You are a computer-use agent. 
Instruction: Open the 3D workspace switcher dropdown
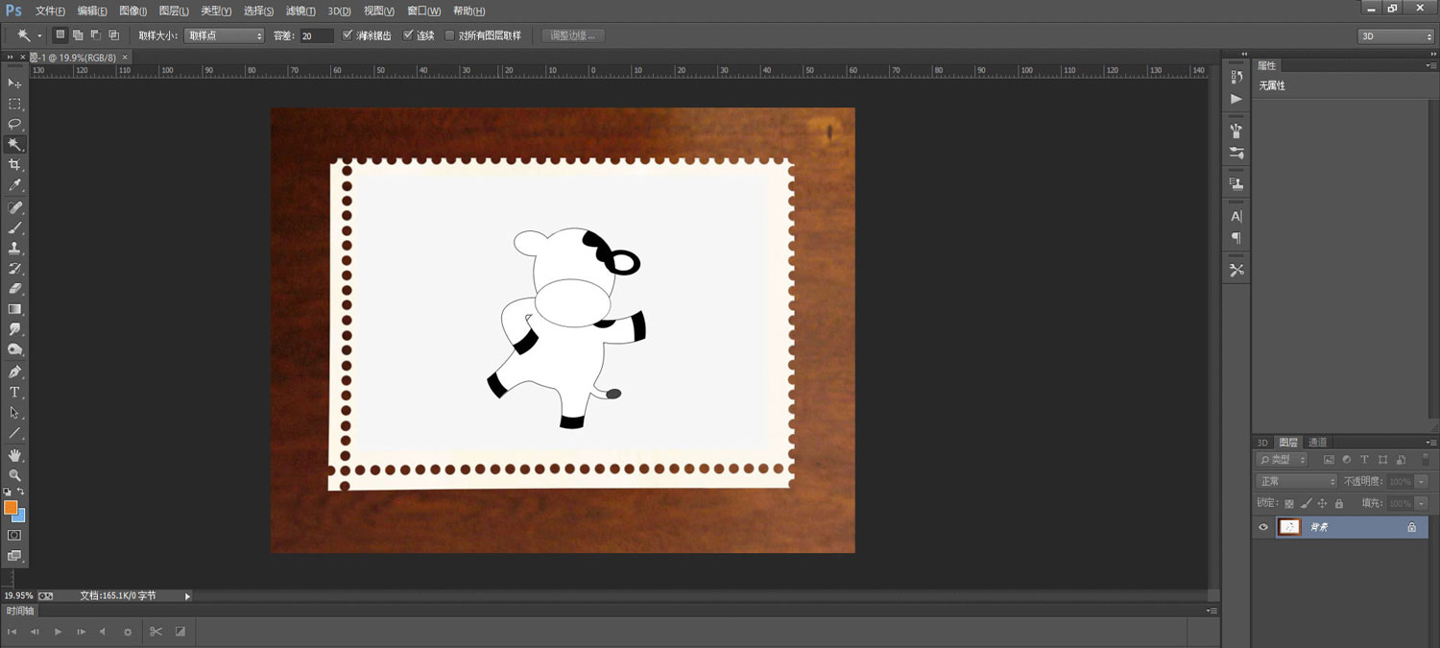point(1395,36)
